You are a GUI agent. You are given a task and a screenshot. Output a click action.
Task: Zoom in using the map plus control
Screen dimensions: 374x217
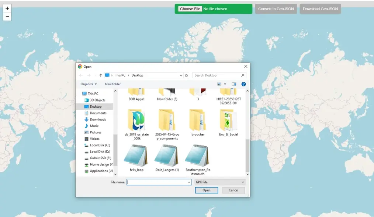coord(7,8)
